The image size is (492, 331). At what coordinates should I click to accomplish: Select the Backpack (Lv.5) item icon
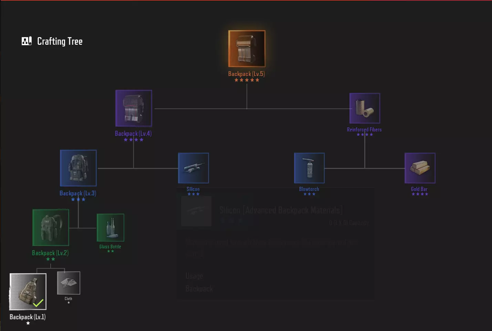click(247, 49)
